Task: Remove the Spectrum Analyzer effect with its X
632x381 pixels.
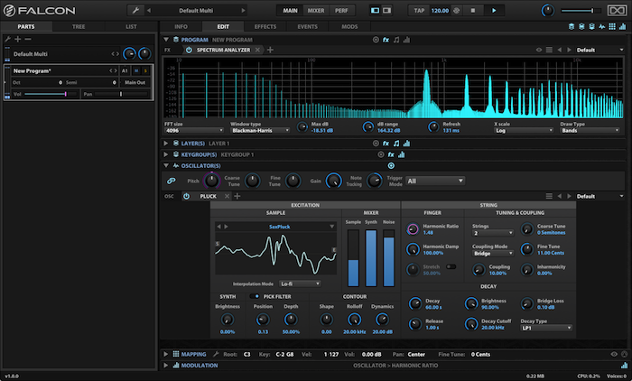Action: [257, 50]
